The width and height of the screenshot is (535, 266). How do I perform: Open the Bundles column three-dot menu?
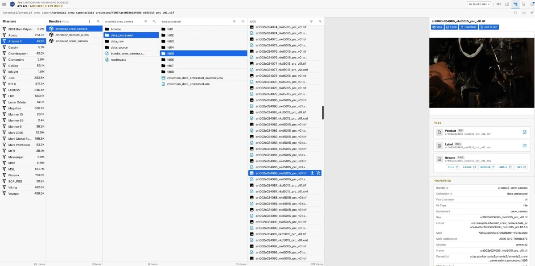90,21
